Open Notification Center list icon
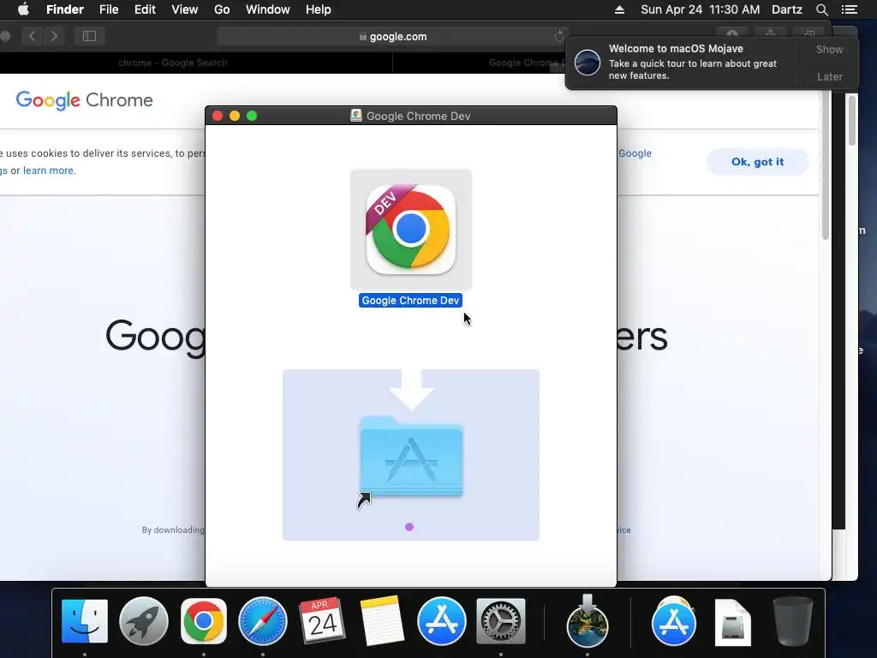877x658 pixels. pos(849,9)
